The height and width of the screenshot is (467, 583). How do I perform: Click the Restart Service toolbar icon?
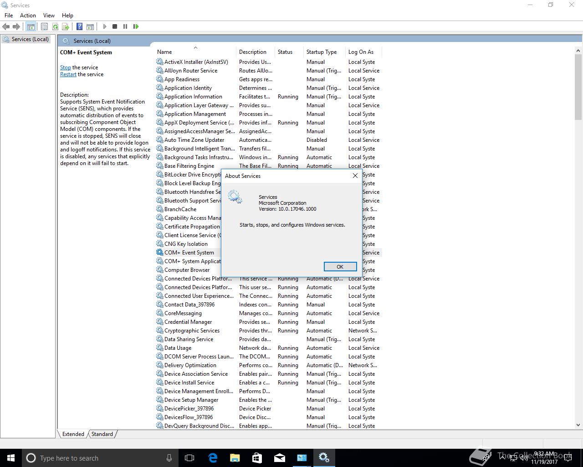click(x=136, y=26)
